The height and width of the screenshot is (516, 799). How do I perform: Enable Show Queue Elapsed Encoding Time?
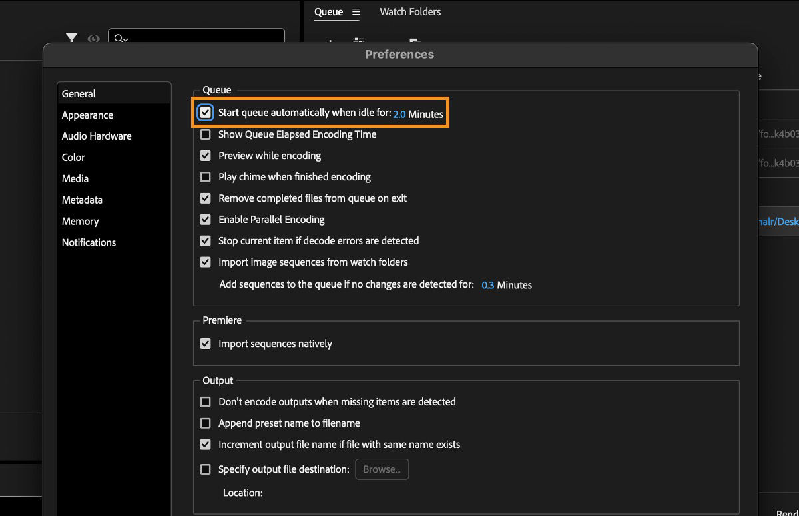(205, 134)
